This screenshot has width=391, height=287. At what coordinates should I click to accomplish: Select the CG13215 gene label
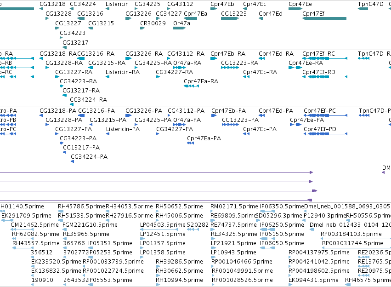(101, 23)
